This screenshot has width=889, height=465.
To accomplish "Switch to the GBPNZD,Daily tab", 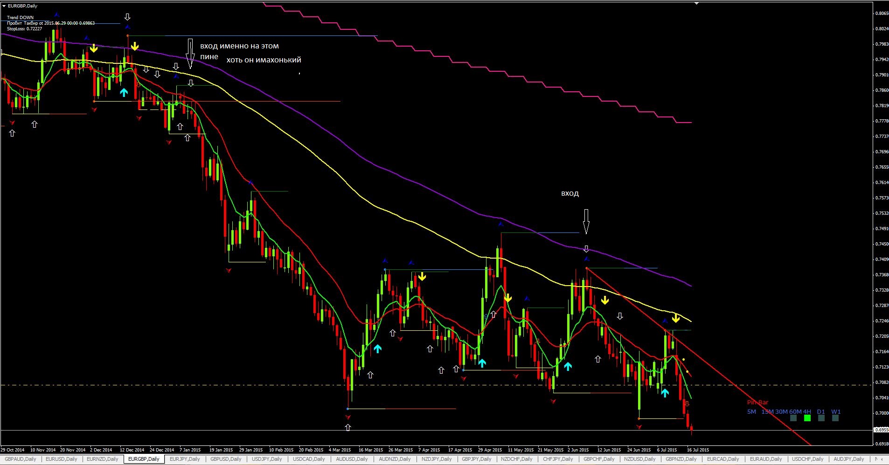I will 681,459.
